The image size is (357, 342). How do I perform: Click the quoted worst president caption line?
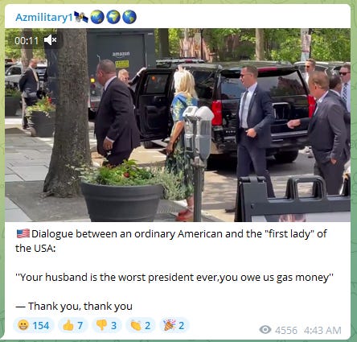click(174, 278)
